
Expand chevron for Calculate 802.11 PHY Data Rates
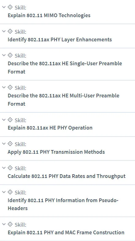pyautogui.click(x=4, y=168)
